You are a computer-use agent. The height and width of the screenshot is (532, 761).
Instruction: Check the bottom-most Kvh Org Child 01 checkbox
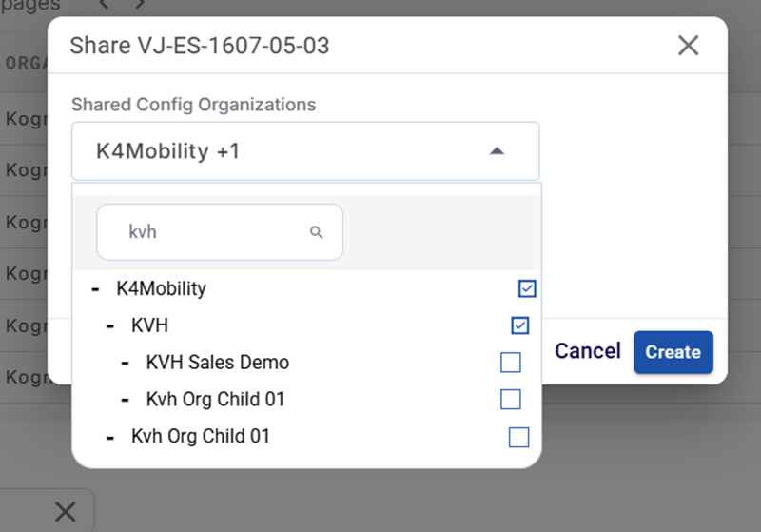pyautogui.click(x=518, y=437)
